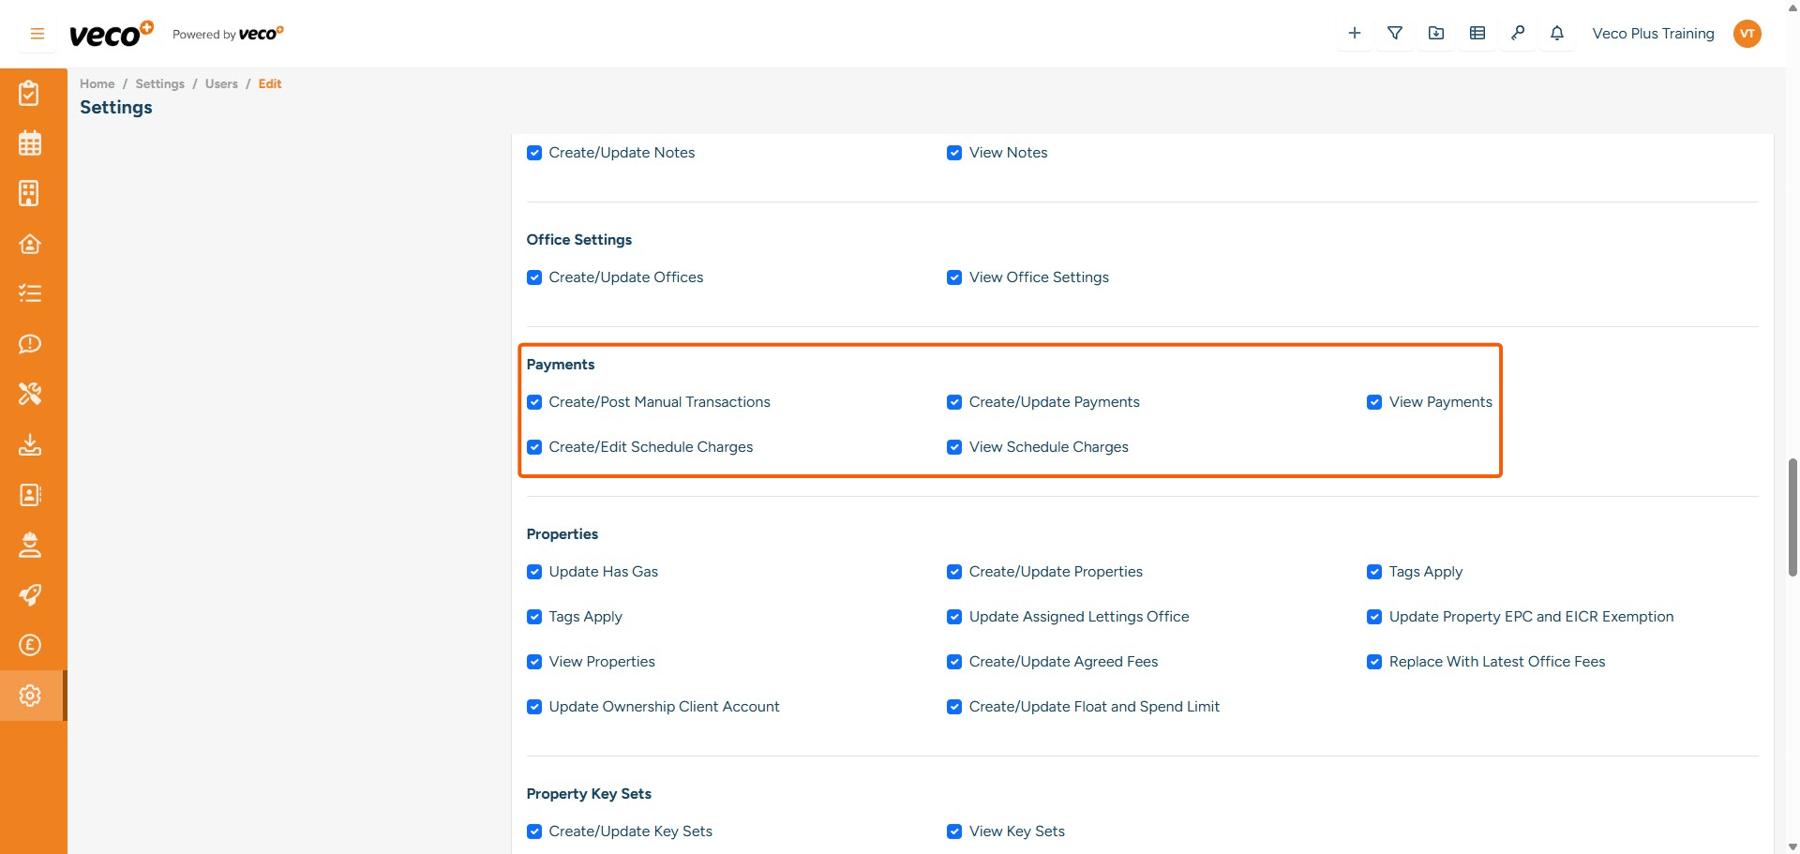Open the hamburger menu icon
The width and height of the screenshot is (1800, 854).
[x=37, y=34]
